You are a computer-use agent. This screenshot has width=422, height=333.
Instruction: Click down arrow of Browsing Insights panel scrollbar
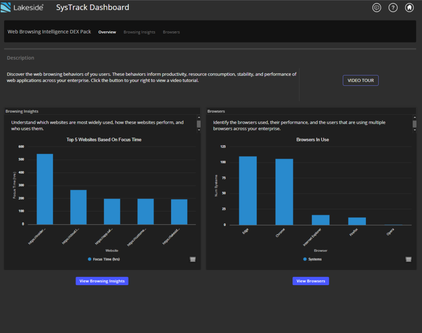(x=199, y=130)
